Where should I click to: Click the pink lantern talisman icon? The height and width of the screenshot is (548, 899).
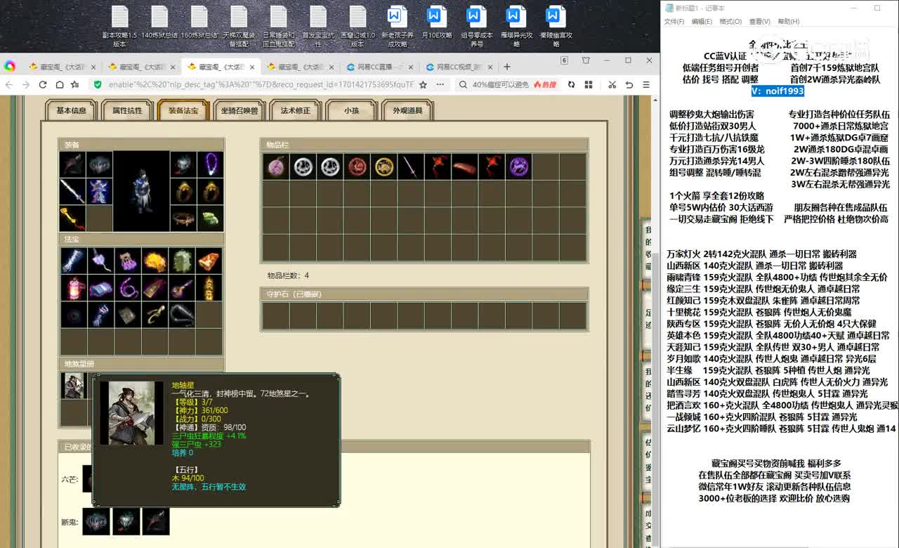tap(72, 287)
